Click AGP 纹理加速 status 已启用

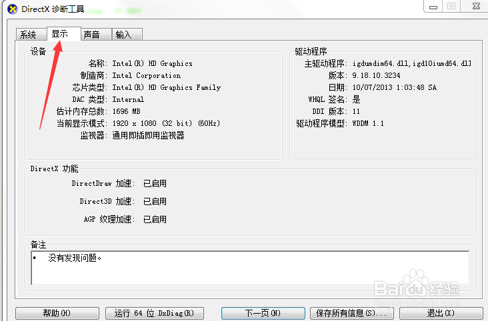pos(155,220)
